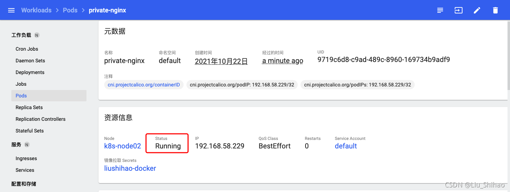The height and width of the screenshot is (192, 510).
Task: Open default service account link
Action: pyautogui.click(x=346, y=146)
